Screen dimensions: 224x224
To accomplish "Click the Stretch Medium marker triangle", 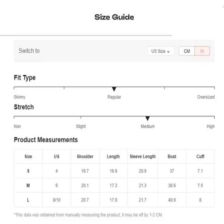I will pyautogui.click(x=147, y=118).
